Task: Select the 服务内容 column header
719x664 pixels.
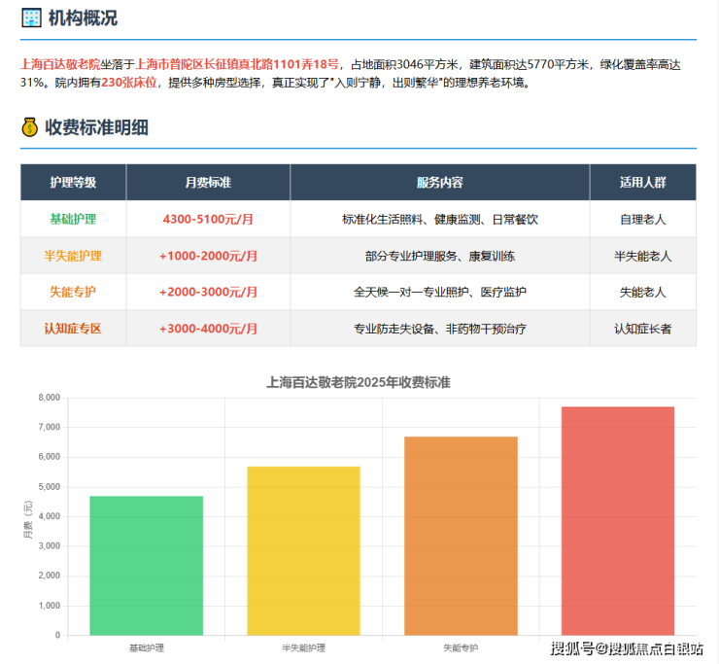Action: click(439, 183)
